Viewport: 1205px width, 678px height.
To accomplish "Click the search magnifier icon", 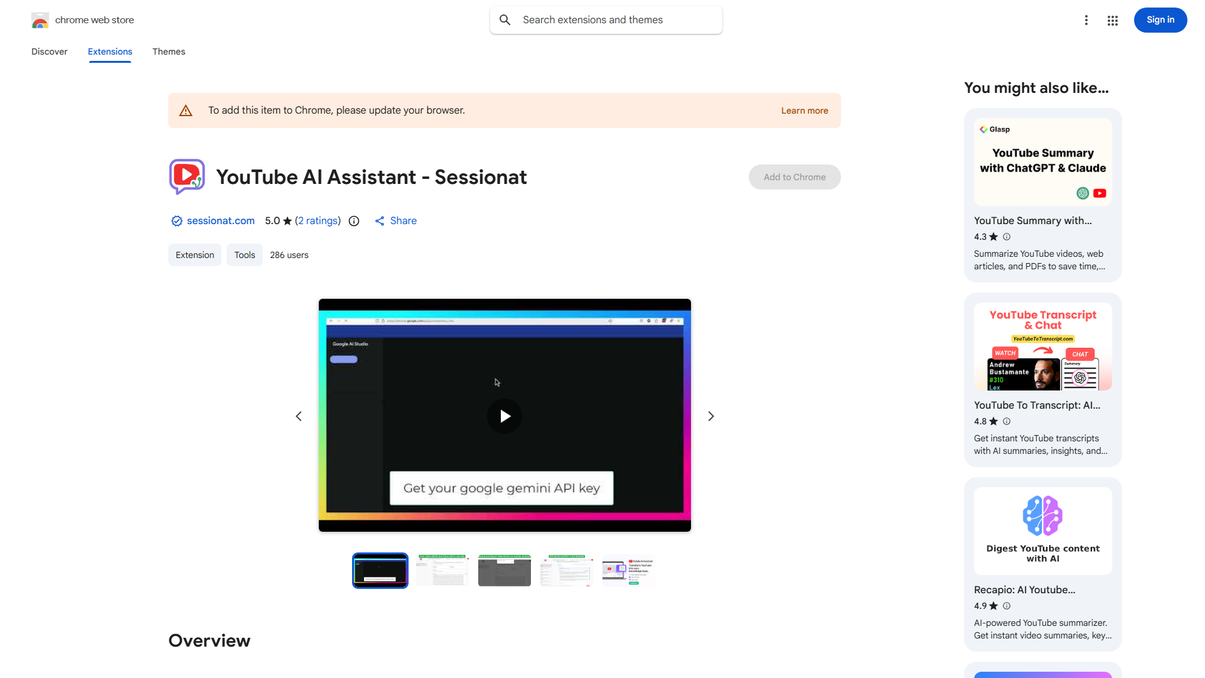I will [505, 20].
